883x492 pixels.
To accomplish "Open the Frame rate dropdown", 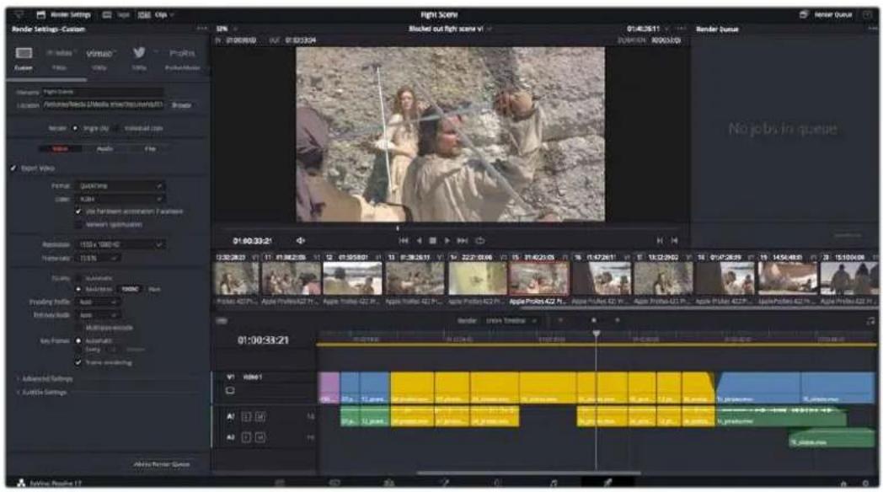I will pyautogui.click(x=98, y=258).
